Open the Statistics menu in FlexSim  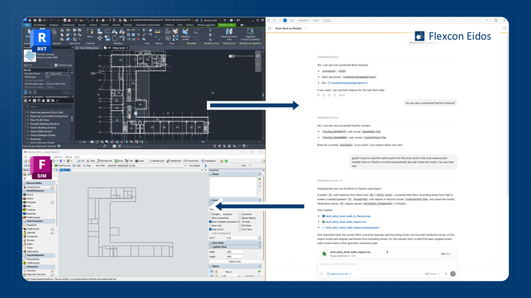tap(58, 157)
